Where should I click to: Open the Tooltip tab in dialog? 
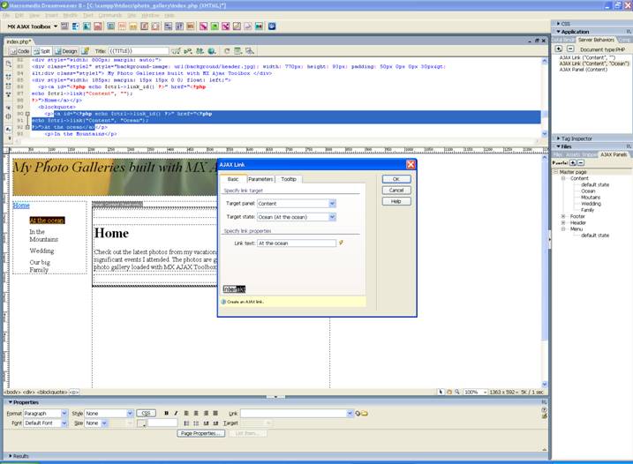click(x=289, y=179)
